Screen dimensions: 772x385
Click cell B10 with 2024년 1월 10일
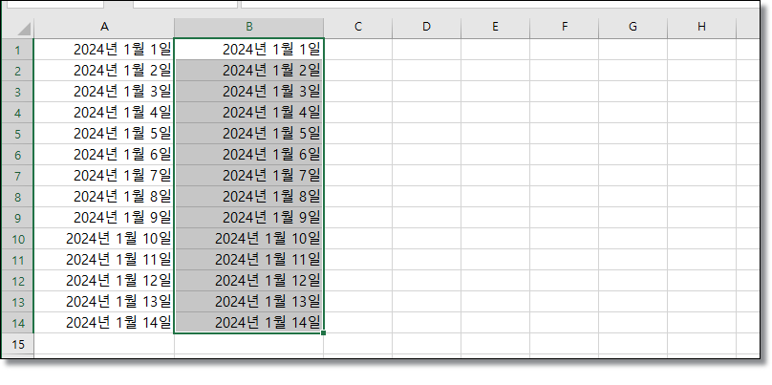[x=248, y=239]
